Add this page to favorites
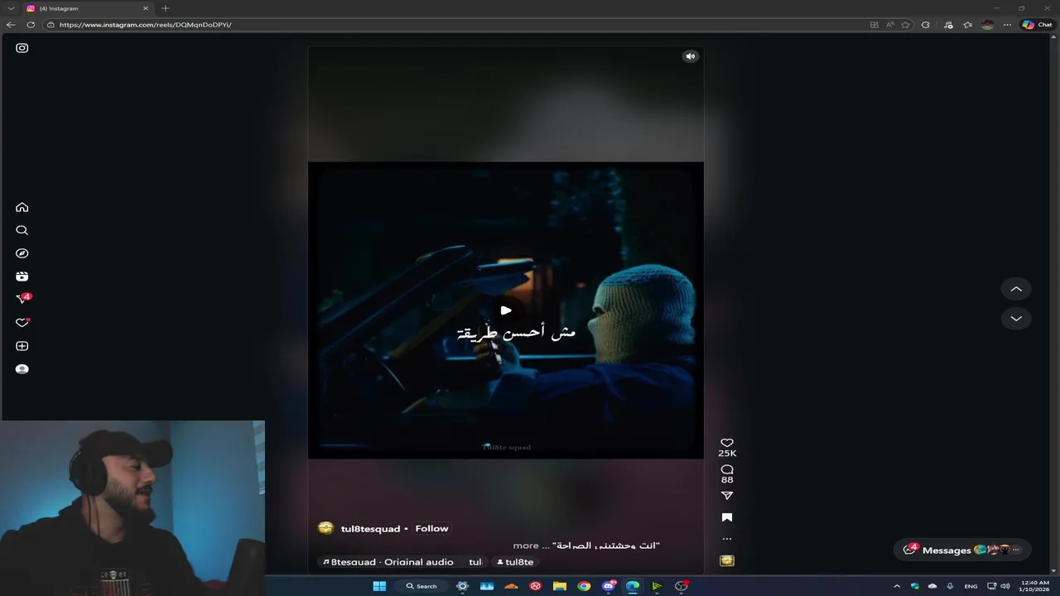The height and width of the screenshot is (596, 1060). coord(906,25)
